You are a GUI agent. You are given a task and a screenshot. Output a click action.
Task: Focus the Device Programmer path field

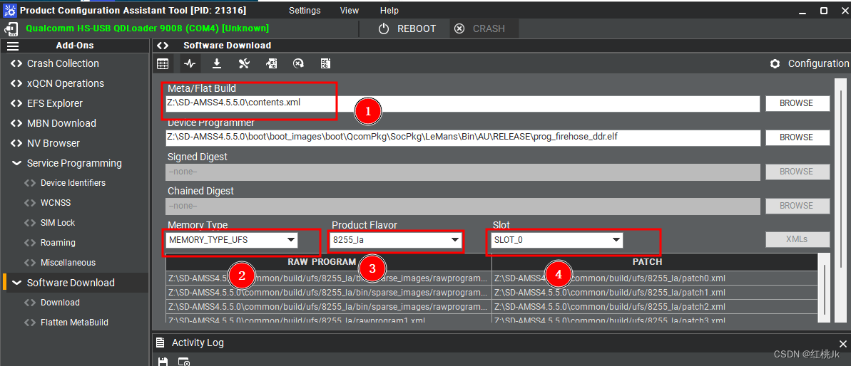coord(462,137)
